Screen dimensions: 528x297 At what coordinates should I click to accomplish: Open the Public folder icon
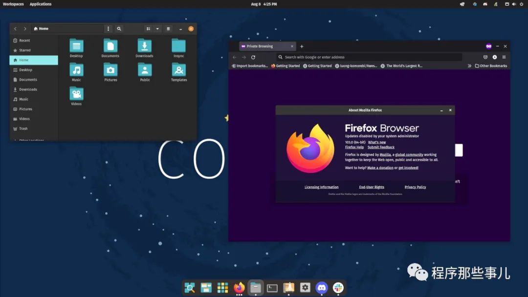[145, 70]
